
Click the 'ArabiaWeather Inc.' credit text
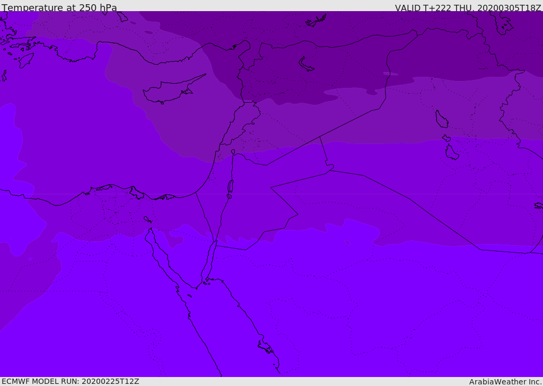[x=505, y=382]
